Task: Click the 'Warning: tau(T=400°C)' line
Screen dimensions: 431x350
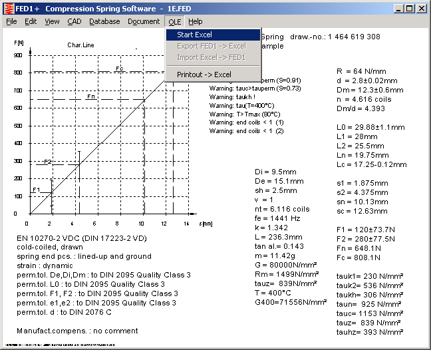Action: tap(241, 106)
